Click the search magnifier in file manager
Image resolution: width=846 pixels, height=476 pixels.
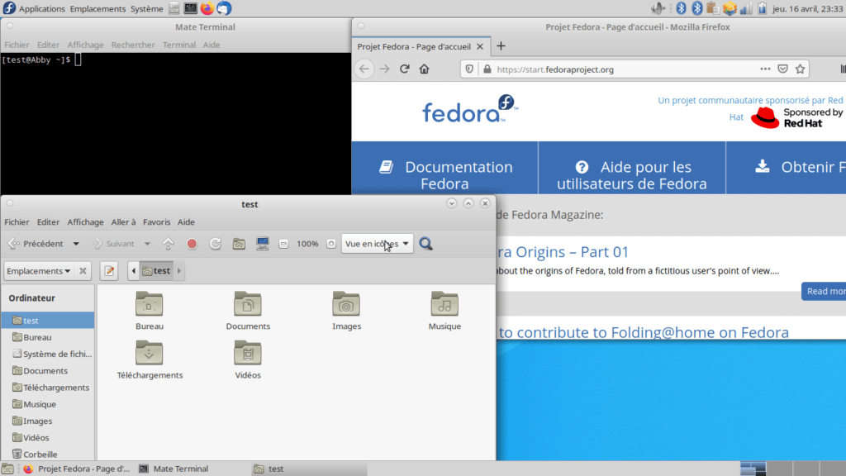[x=425, y=244]
